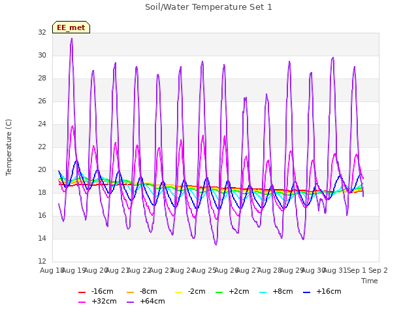Screen dimensions: 418x314
Task: Click the 22 y-axis tick value
Action: pyautogui.click(x=42, y=147)
